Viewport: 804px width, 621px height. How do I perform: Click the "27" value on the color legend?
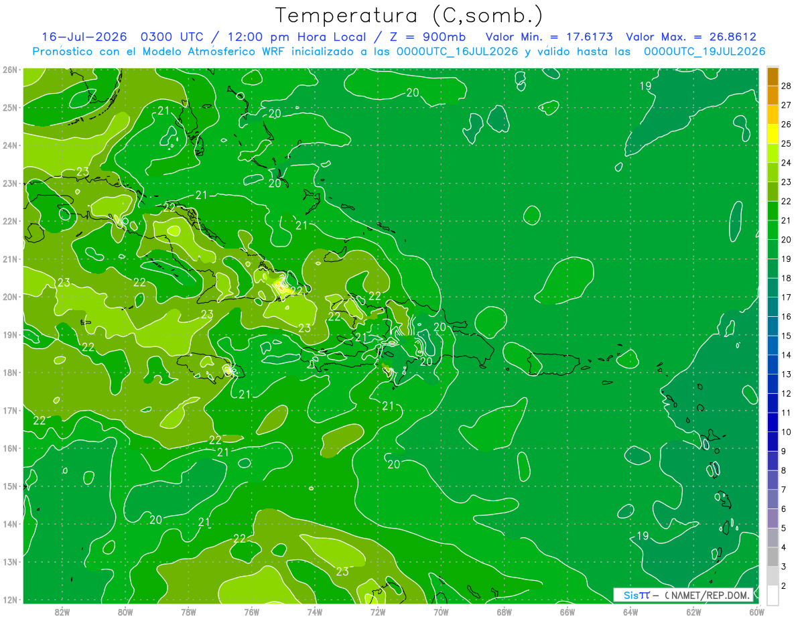pos(787,105)
